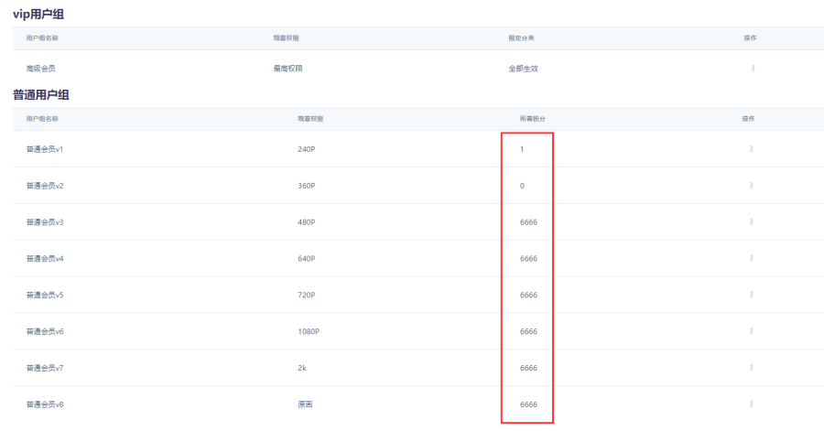Select the 普通会员v5 group name cell
This screenshot has width=824, height=431.
(x=45, y=295)
